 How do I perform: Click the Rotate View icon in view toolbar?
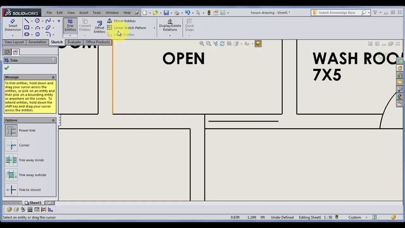click(222, 44)
